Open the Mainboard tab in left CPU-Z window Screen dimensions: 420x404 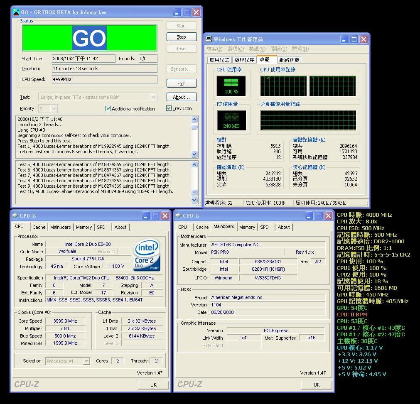[61, 227]
